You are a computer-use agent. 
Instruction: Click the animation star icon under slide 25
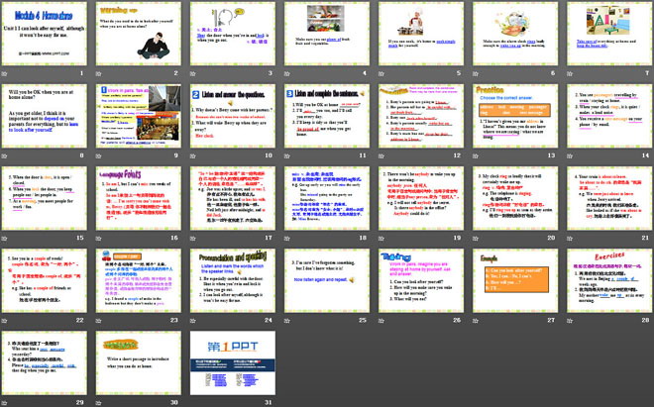click(x=287, y=321)
